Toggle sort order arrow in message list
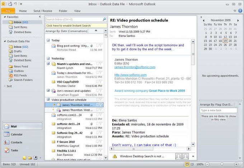 point(96,31)
